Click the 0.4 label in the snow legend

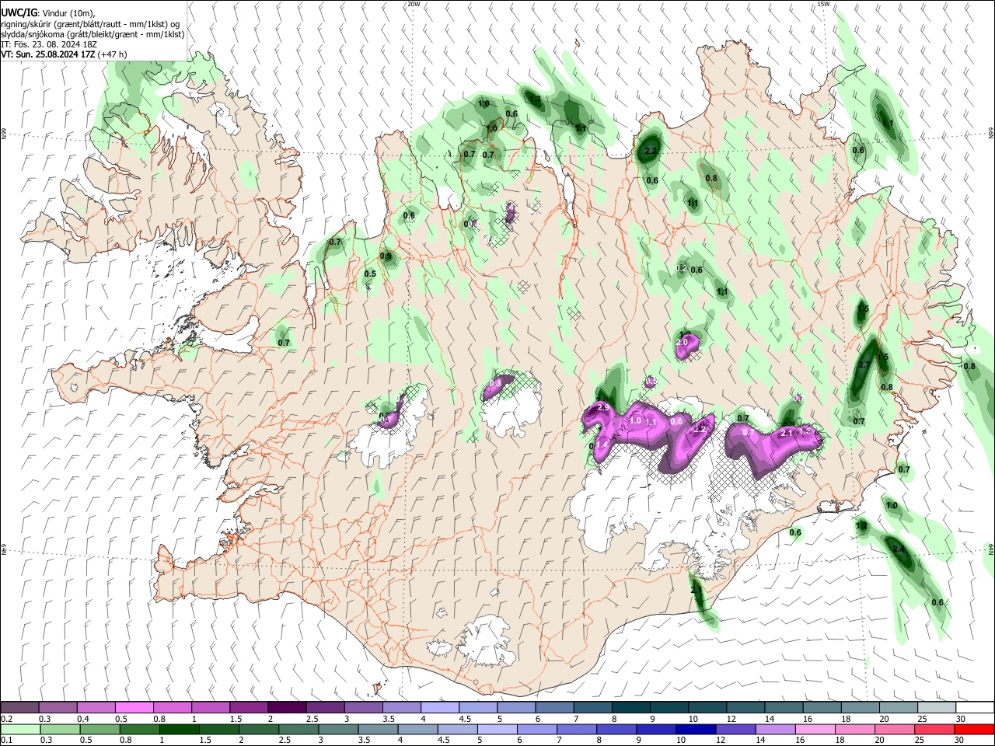pyautogui.click(x=83, y=719)
